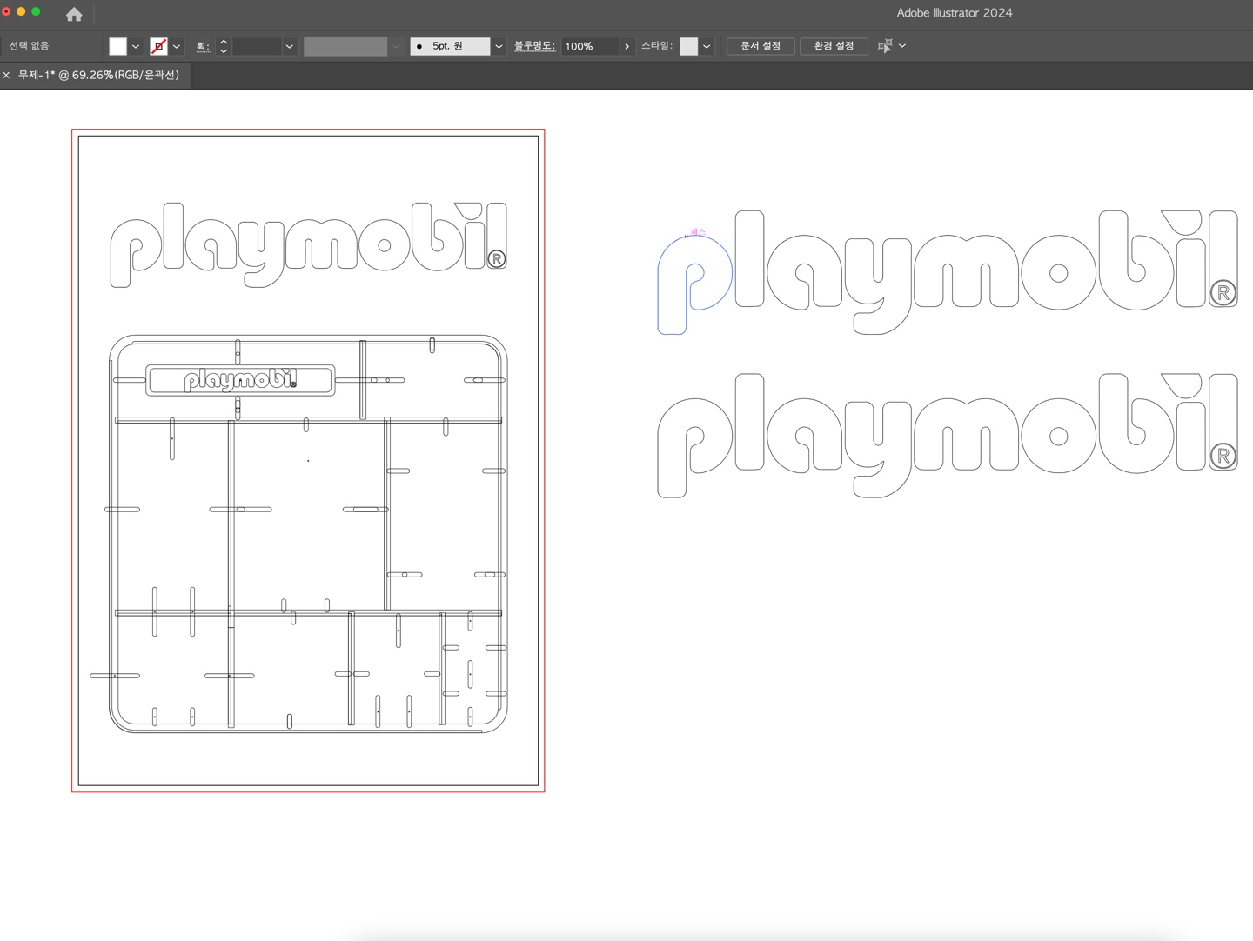Click the highlighted blue letter p path
Viewport: 1253px width, 941px height.
tap(694, 284)
